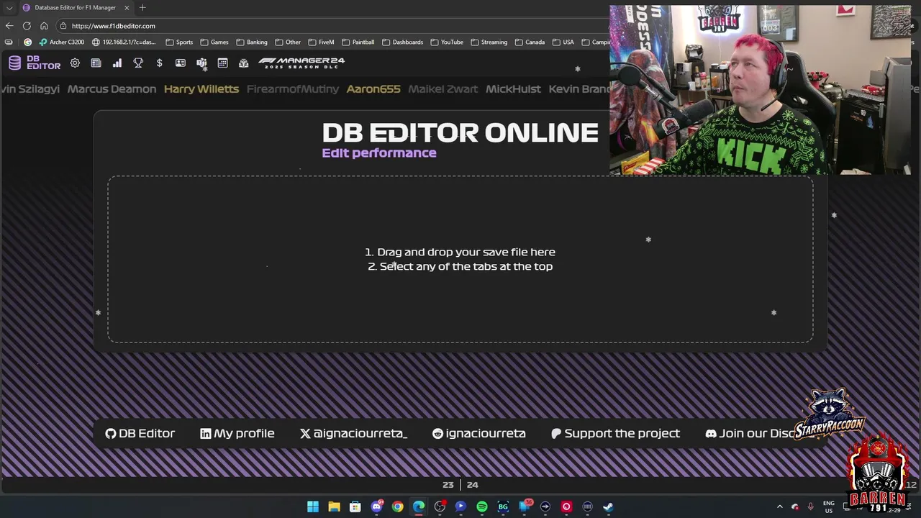Open File Explorer from the taskbar
921x518 pixels.
(x=334, y=506)
